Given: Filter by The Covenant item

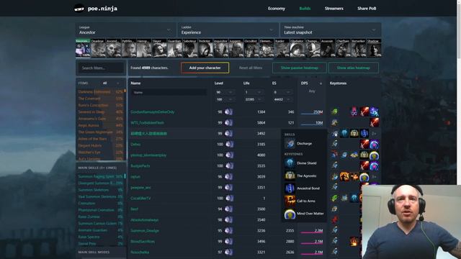Looking at the screenshot, I should click(x=100, y=99).
